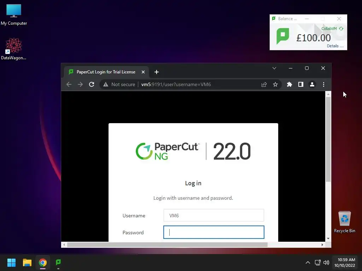Image resolution: width=362 pixels, height=271 pixels.
Task: Open My Computer desktop icon
Action: coord(14,15)
